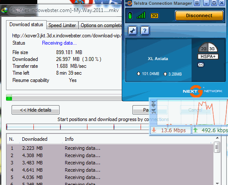
Task: Click the HSPA+ badge
Action: point(208,57)
